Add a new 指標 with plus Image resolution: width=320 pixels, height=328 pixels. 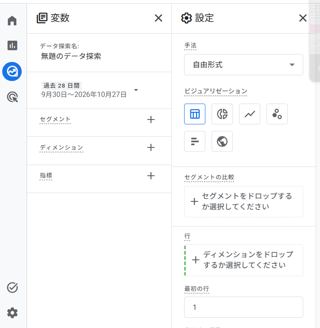(151, 176)
